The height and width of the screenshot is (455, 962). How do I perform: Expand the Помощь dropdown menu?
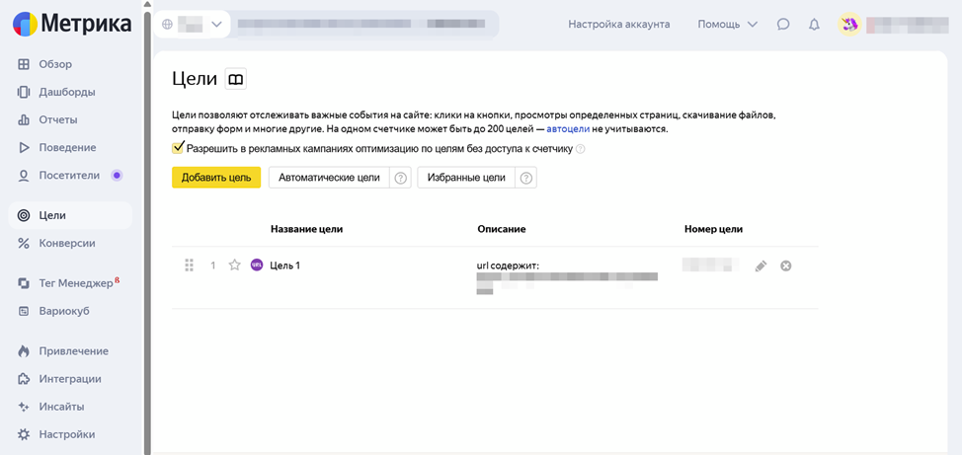pos(727,25)
